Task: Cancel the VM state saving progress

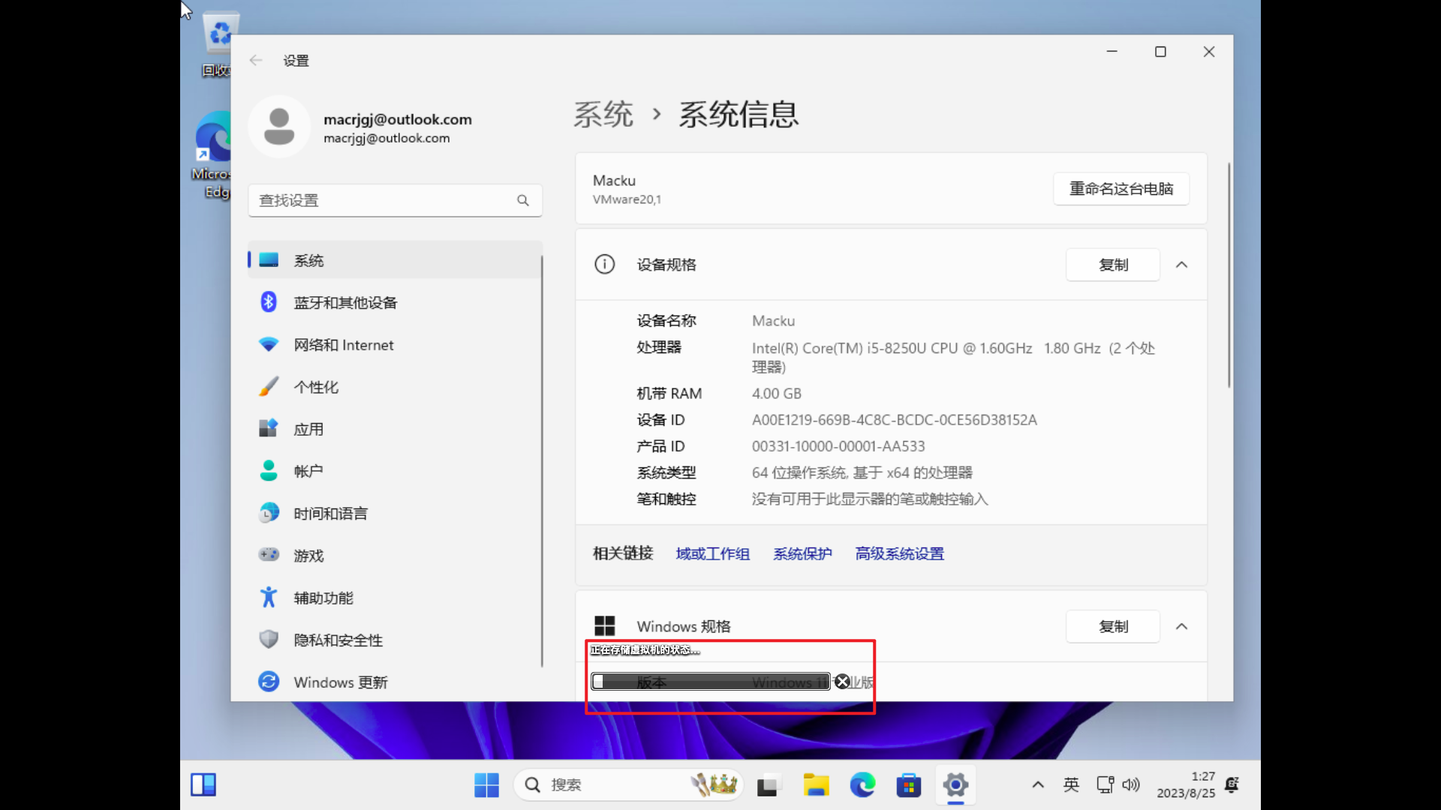Action: 842,681
